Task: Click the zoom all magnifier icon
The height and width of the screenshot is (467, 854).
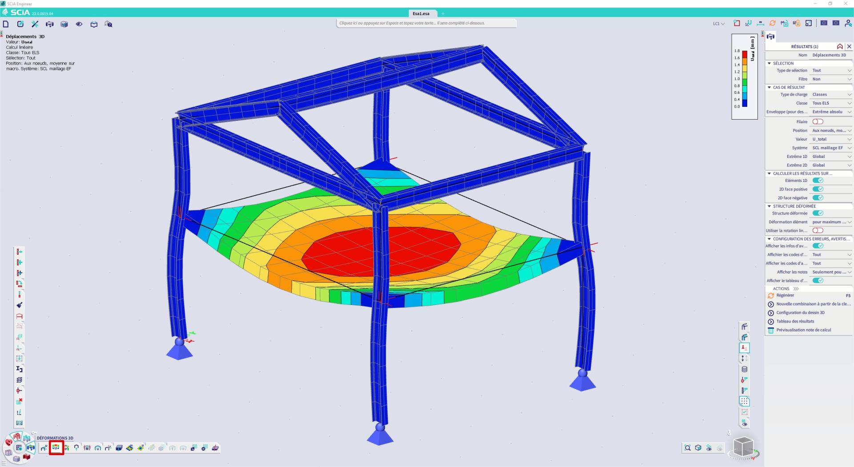Action: click(x=688, y=448)
